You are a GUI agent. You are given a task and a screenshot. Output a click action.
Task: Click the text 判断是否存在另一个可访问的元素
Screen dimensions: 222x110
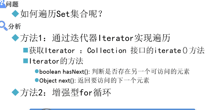click(x=140, y=72)
